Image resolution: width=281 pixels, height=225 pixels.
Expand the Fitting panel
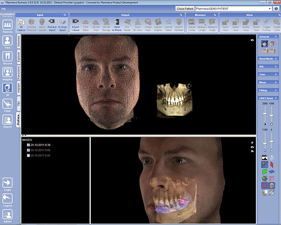[276, 90]
